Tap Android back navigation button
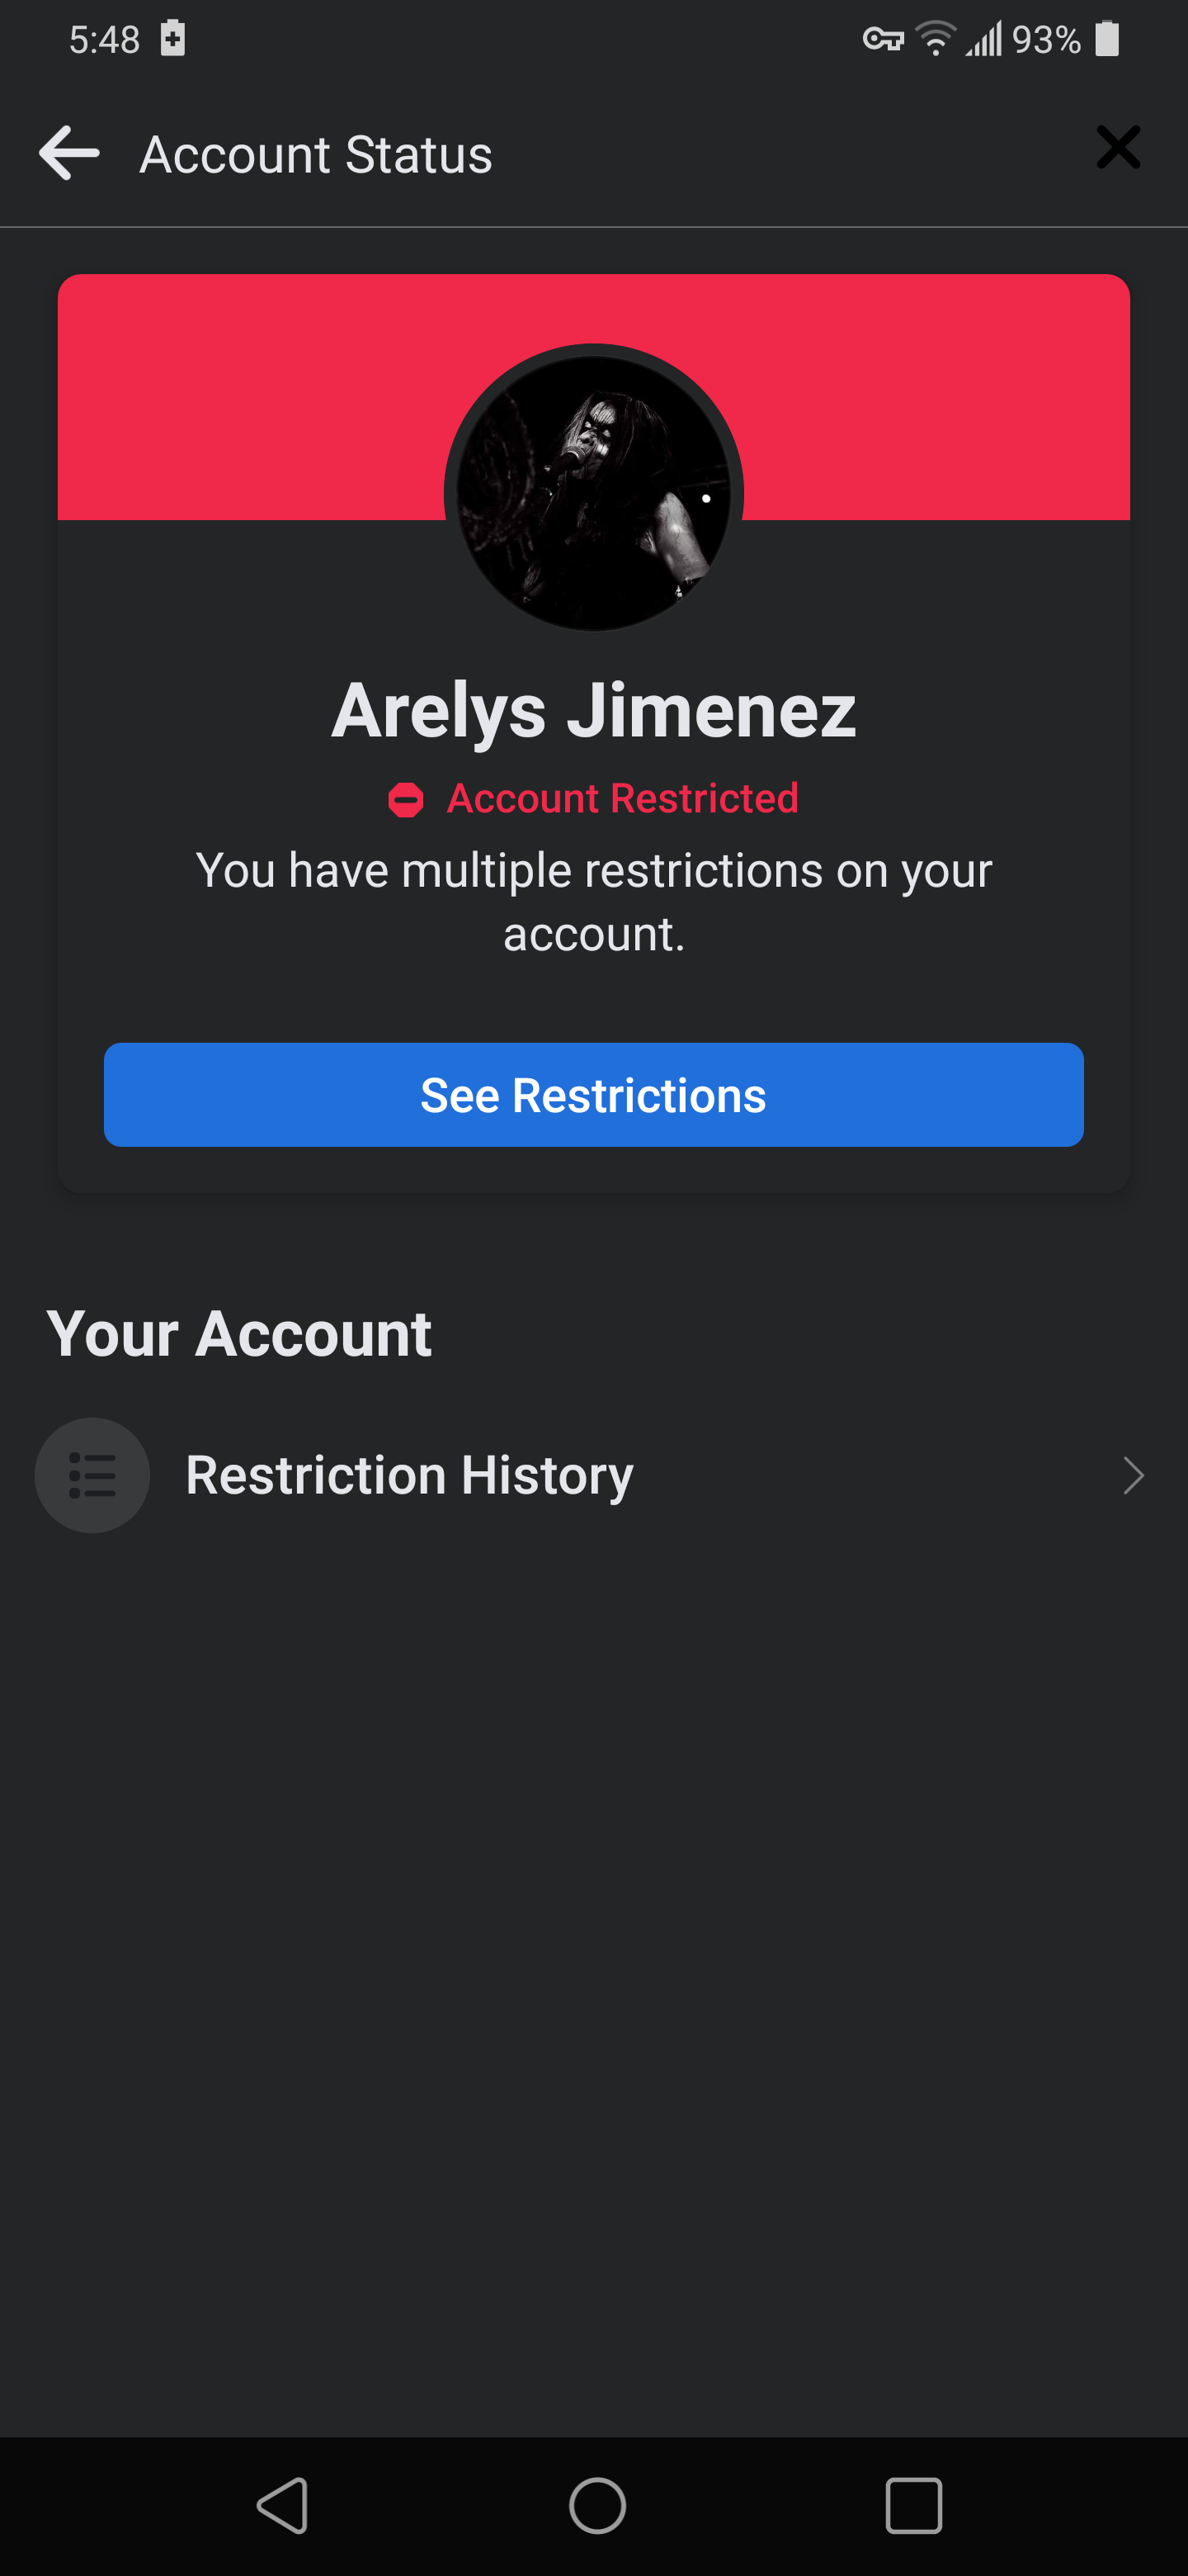The image size is (1188, 2576). pos(283,2505)
